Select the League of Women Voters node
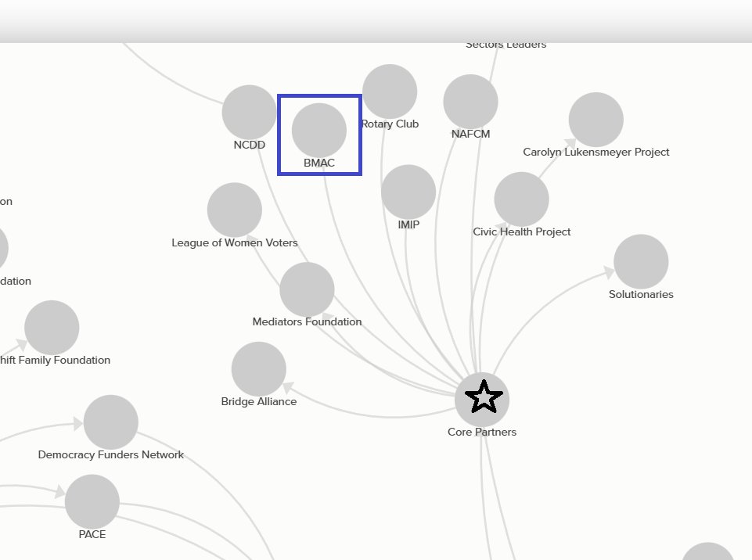This screenshot has height=560, width=752. point(235,210)
